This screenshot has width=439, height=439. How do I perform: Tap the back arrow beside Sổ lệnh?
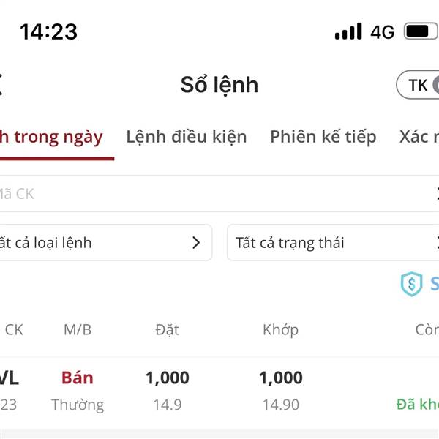coord(1,85)
